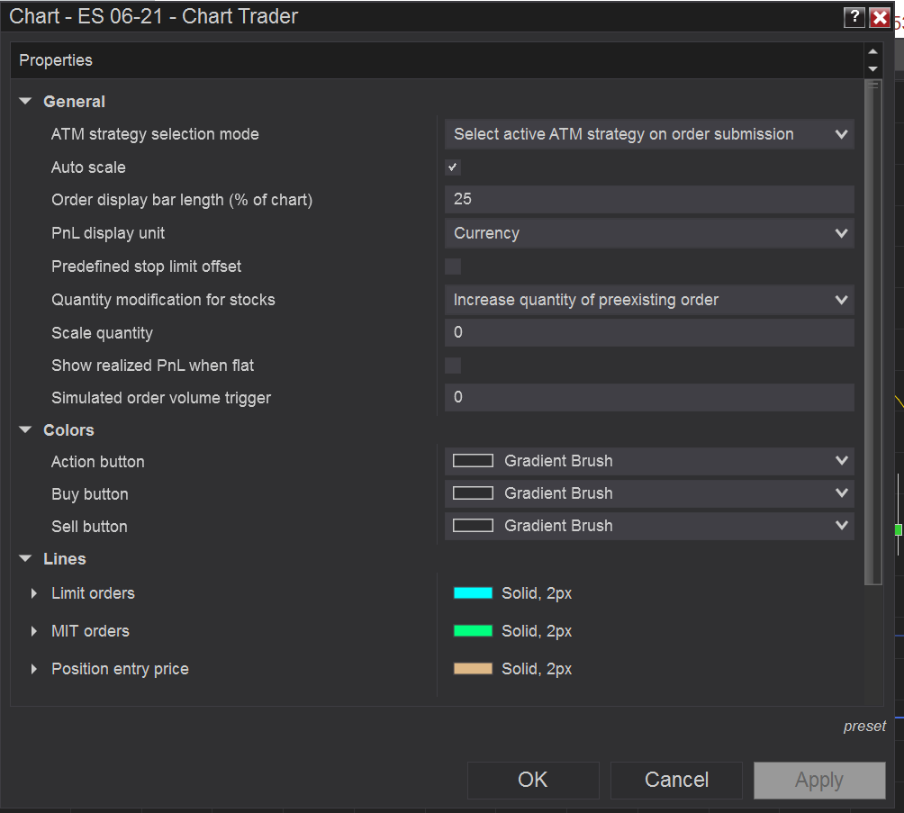
Task: Click the cyan Limit orders color swatch
Action: coord(472,593)
